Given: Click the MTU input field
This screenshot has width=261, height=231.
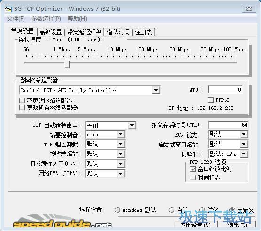Looking at the screenshot, I should click(225, 90).
